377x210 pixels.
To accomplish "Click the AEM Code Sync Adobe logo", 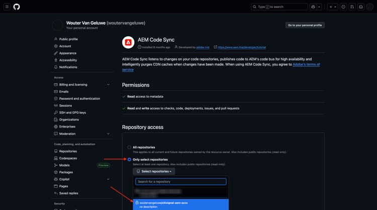I will coord(128,43).
